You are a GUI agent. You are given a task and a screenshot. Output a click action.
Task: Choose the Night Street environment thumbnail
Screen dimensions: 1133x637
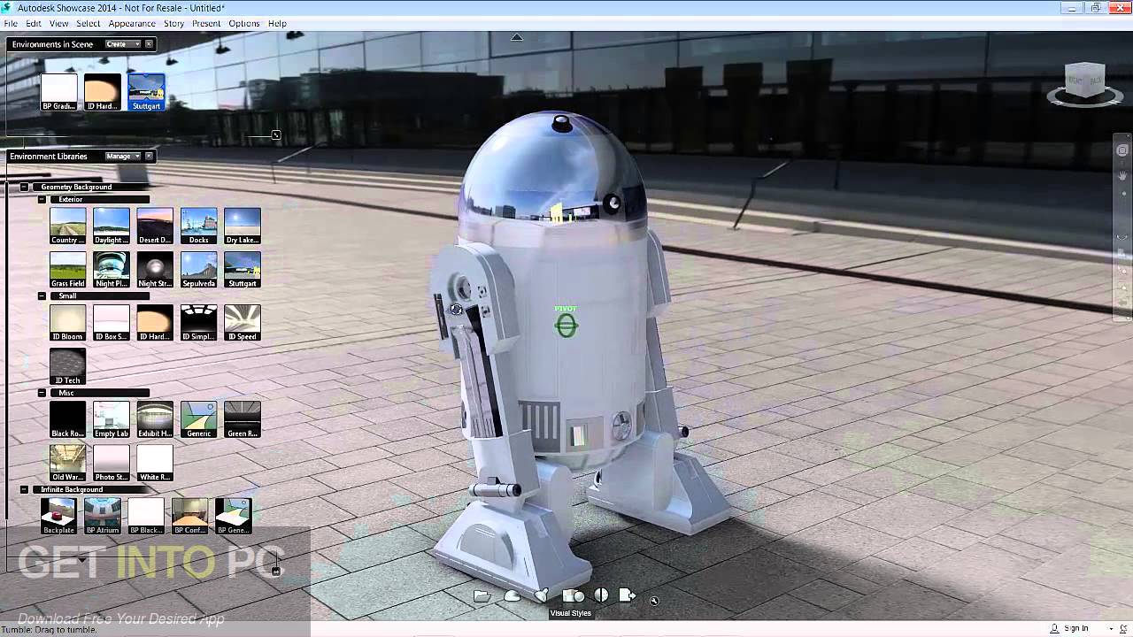(x=155, y=270)
